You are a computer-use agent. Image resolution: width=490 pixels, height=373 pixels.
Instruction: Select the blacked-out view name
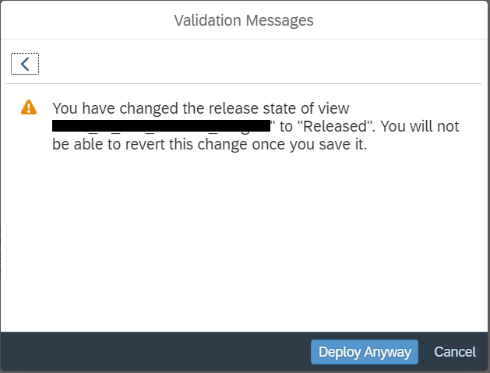coord(160,126)
